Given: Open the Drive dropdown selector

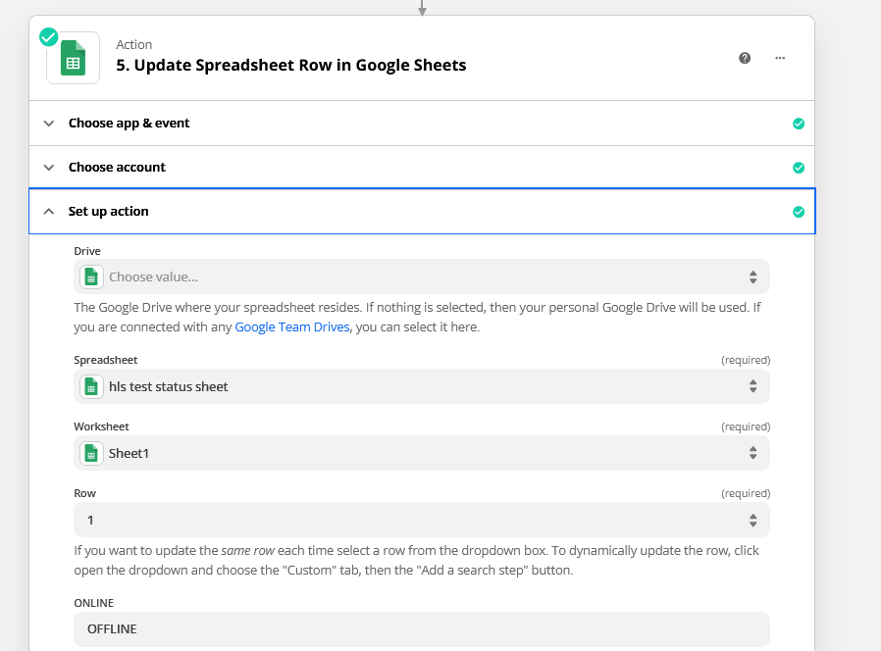Looking at the screenshot, I should (x=752, y=276).
